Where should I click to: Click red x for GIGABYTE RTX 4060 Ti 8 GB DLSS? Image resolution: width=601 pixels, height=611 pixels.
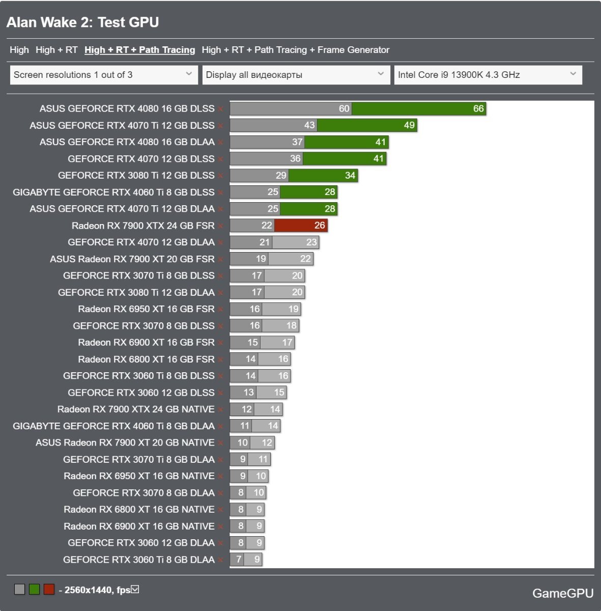[x=220, y=192]
